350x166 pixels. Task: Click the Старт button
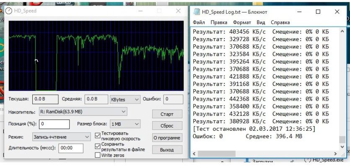point(167,114)
